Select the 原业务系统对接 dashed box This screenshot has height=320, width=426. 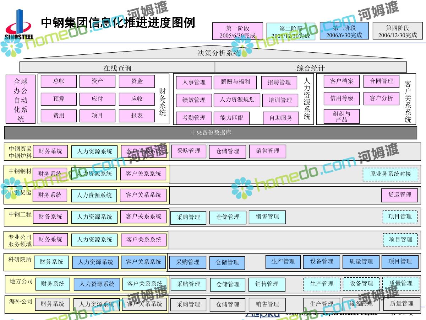pyautogui.click(x=390, y=174)
